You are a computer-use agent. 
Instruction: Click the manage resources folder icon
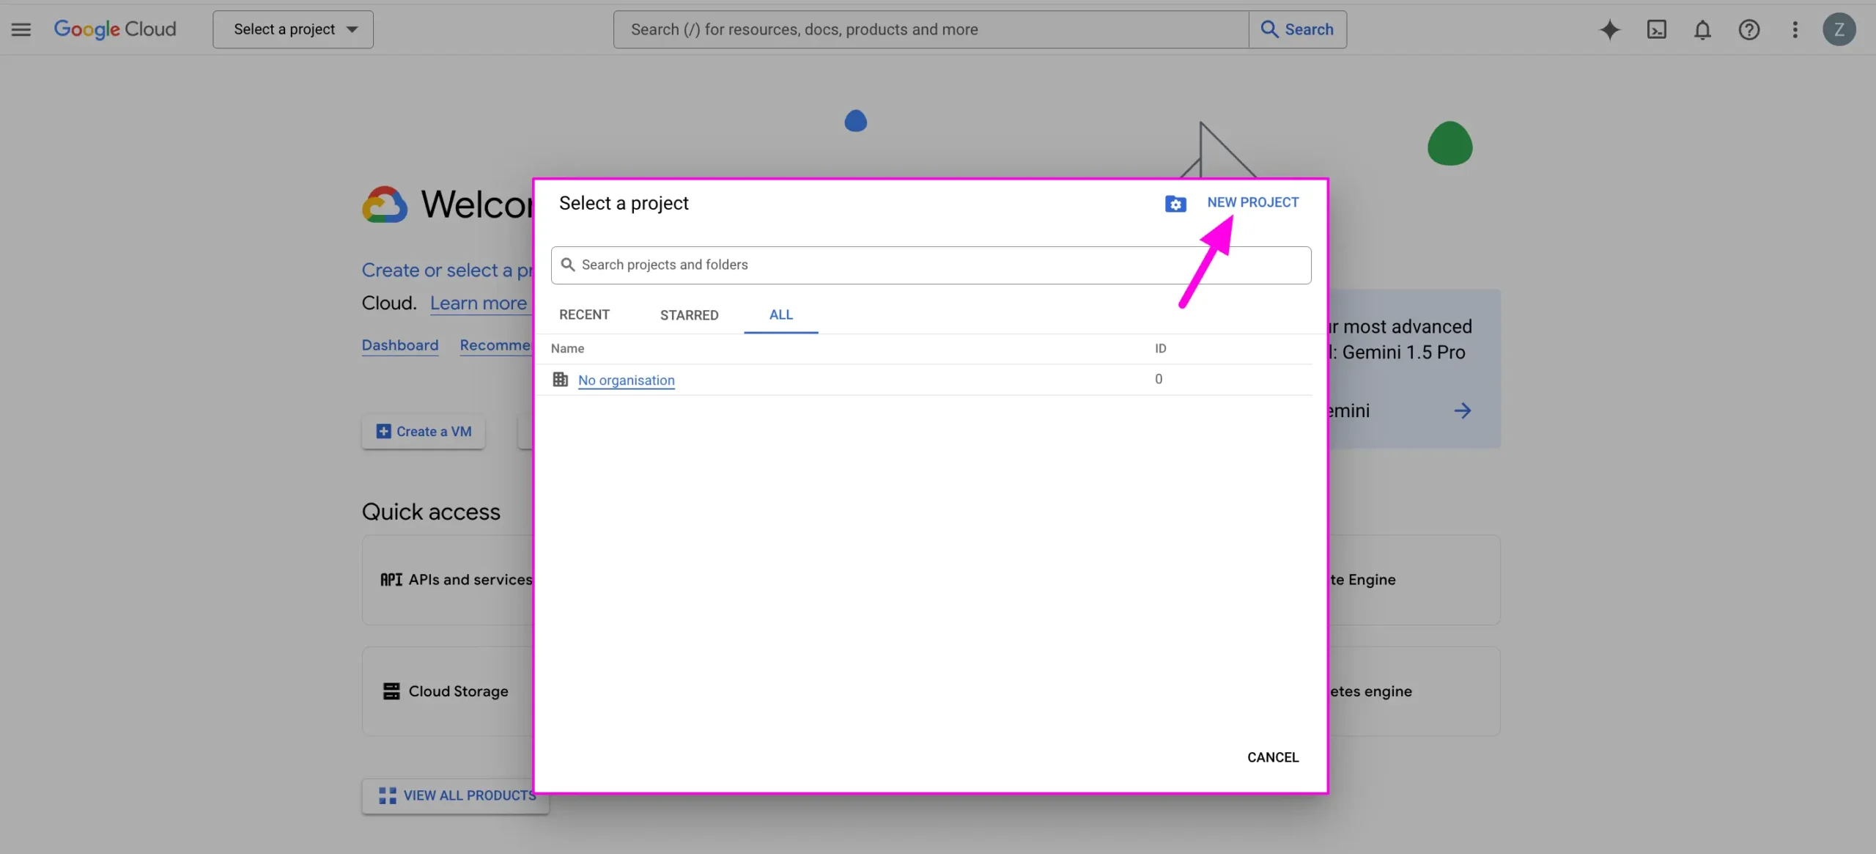pyautogui.click(x=1175, y=204)
